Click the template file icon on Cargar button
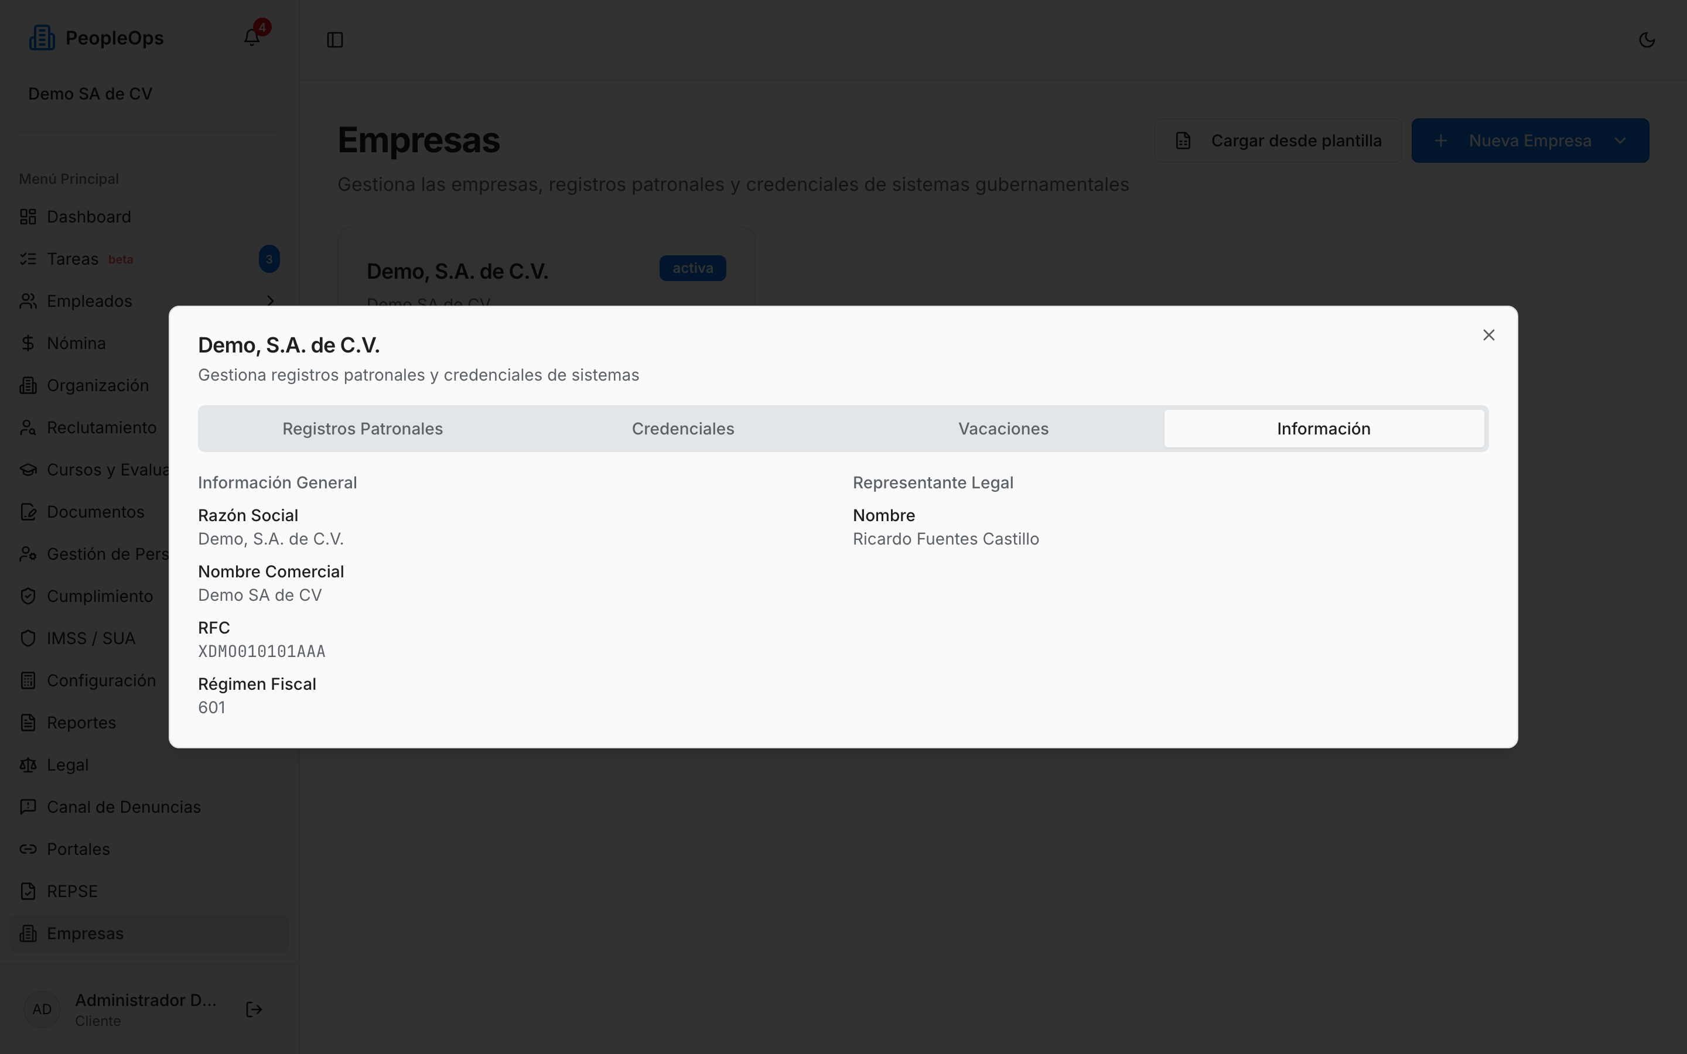Image resolution: width=1687 pixels, height=1054 pixels. (1183, 141)
